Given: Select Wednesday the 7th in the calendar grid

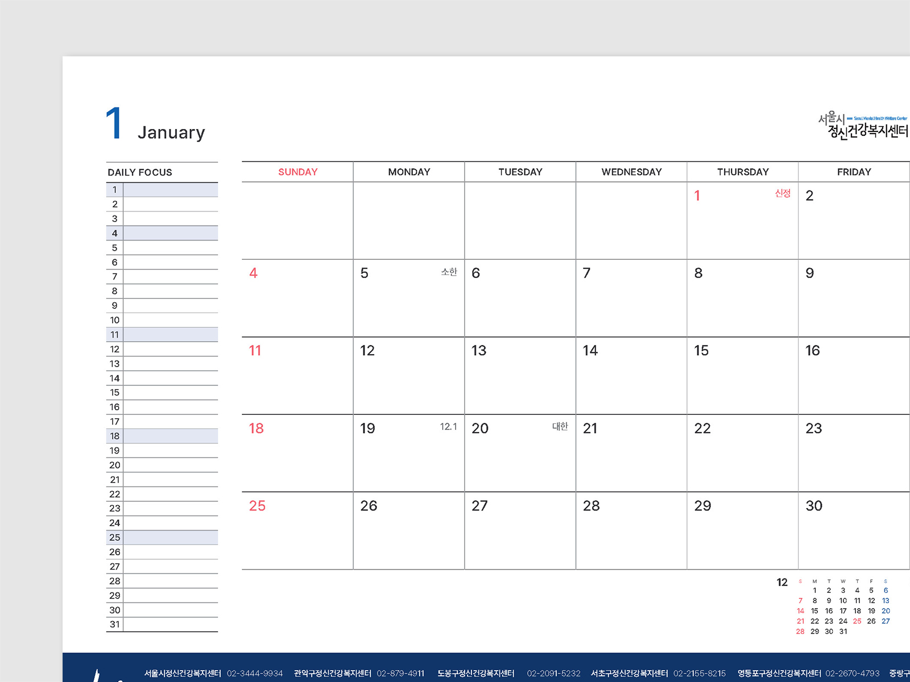Looking at the screenshot, I should tap(587, 273).
